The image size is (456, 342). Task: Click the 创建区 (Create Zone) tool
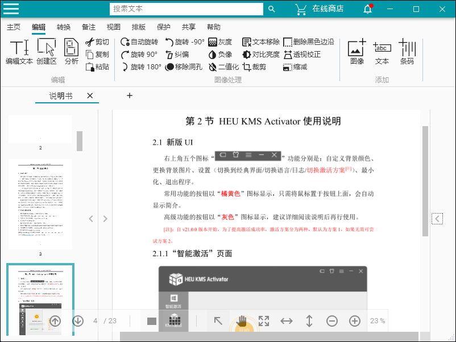(46, 52)
